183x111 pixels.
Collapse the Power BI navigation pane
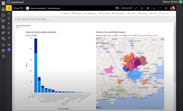pos(9,13)
